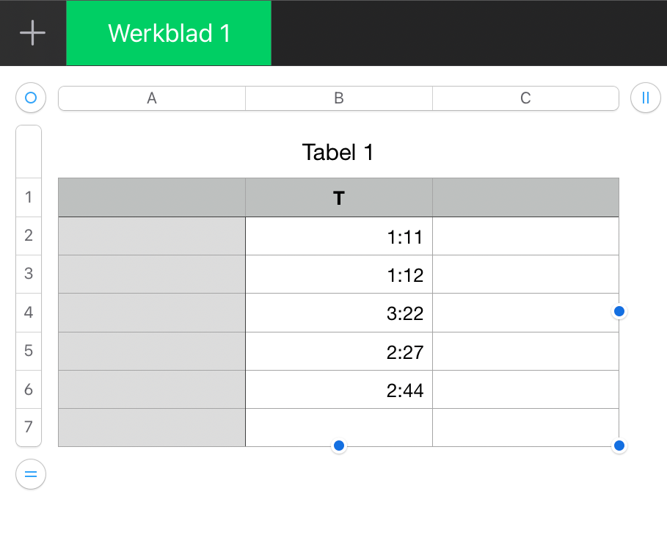Select the cell containing 3:22
The width and height of the screenshot is (667, 538).
tap(339, 313)
